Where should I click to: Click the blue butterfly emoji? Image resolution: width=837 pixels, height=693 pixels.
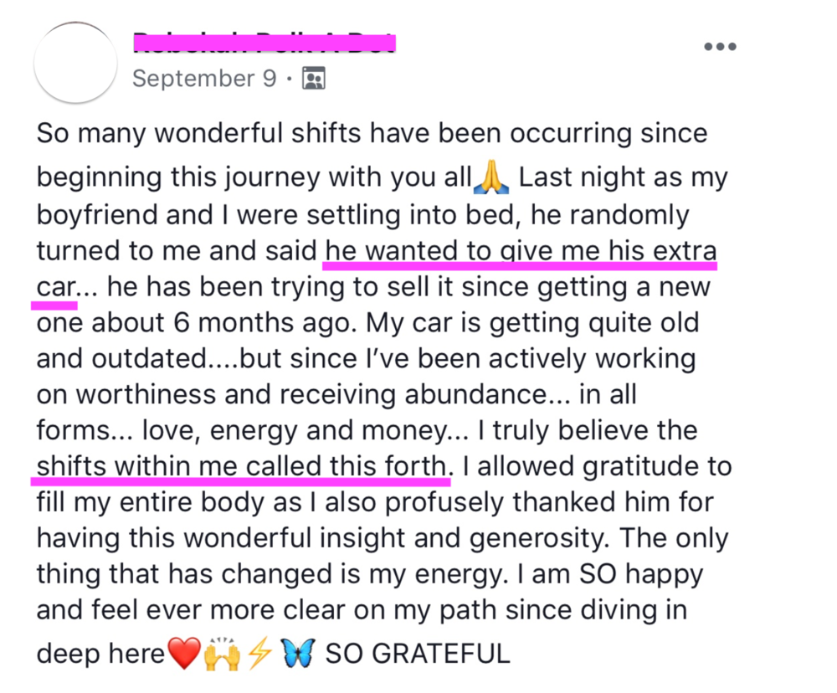299,653
